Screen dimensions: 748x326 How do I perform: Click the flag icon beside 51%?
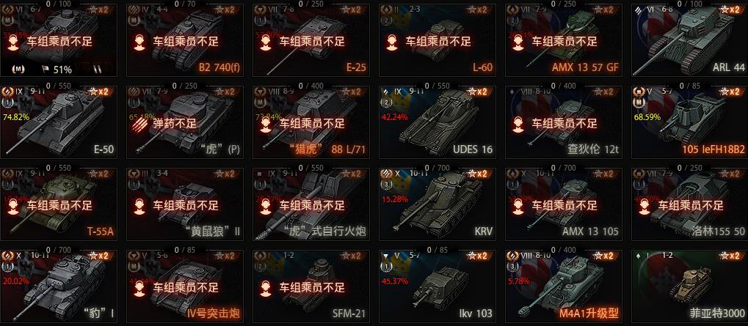pyautogui.click(x=45, y=70)
